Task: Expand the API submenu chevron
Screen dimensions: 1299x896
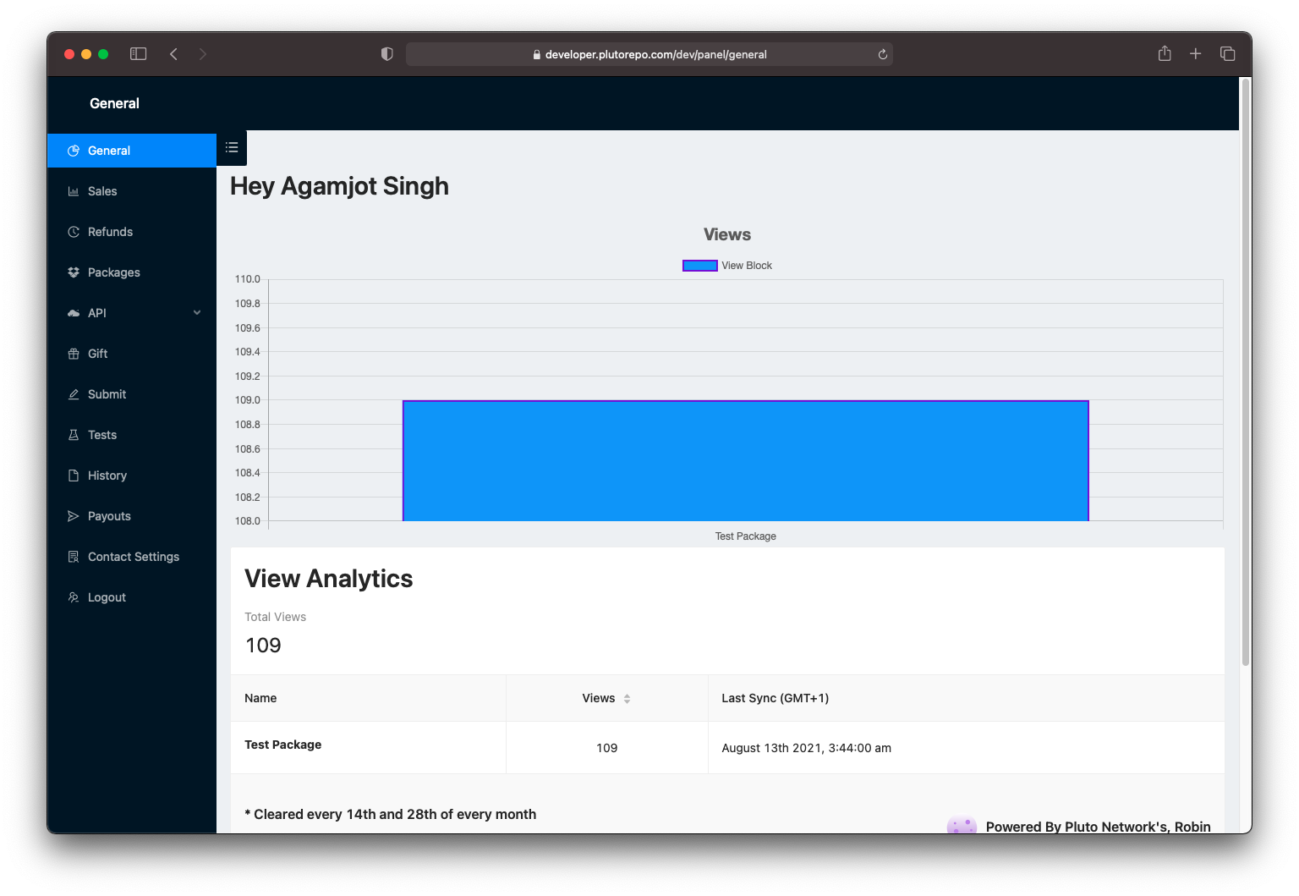Action: [197, 313]
